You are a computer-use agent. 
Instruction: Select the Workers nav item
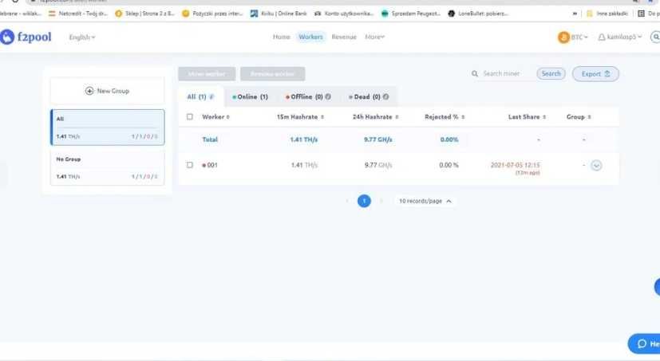310,37
